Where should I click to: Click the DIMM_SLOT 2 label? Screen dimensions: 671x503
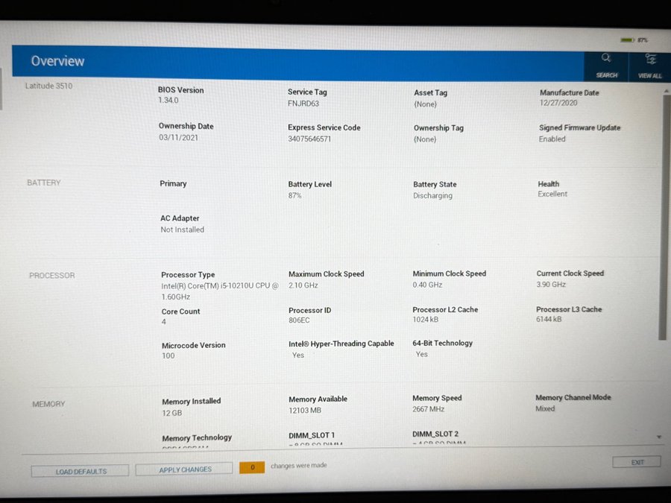pyautogui.click(x=435, y=434)
